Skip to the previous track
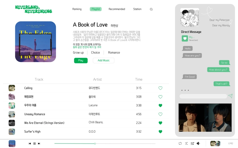 (x=30, y=144)
